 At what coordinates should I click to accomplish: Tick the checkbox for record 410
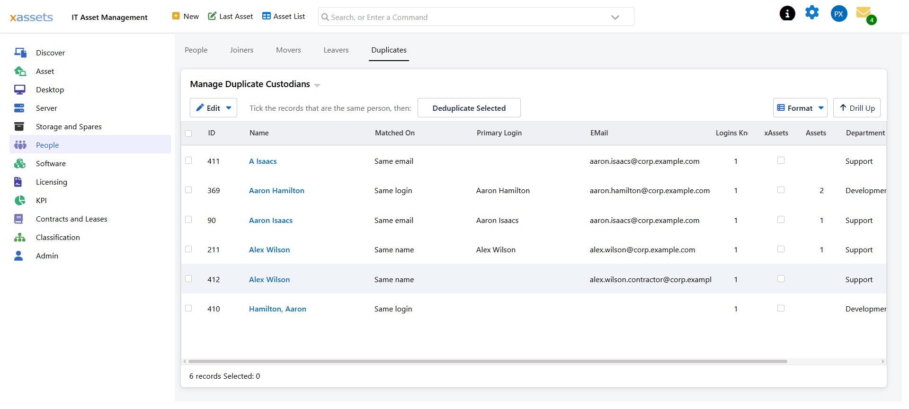click(x=188, y=308)
